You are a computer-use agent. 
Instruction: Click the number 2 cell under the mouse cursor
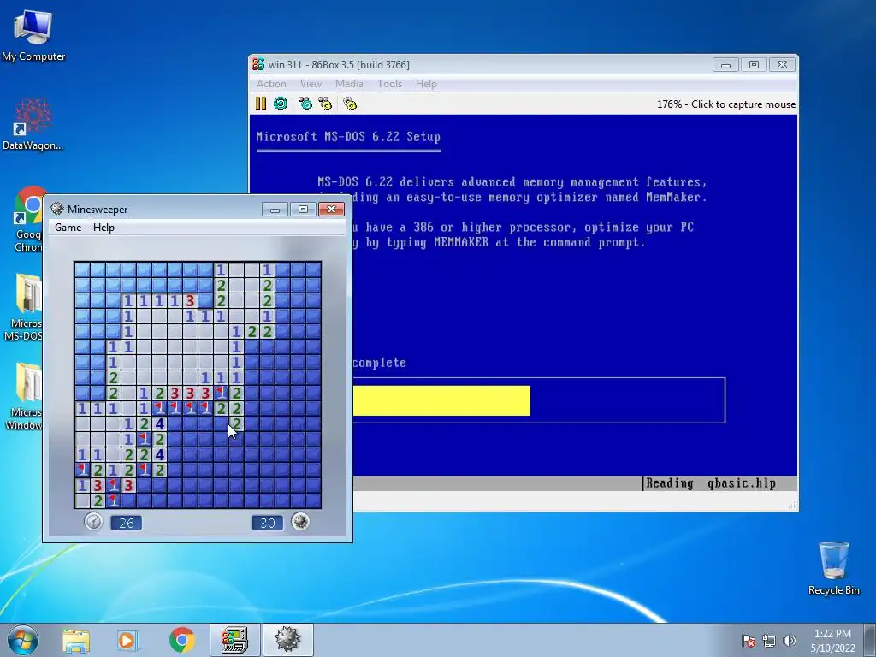[x=236, y=423]
